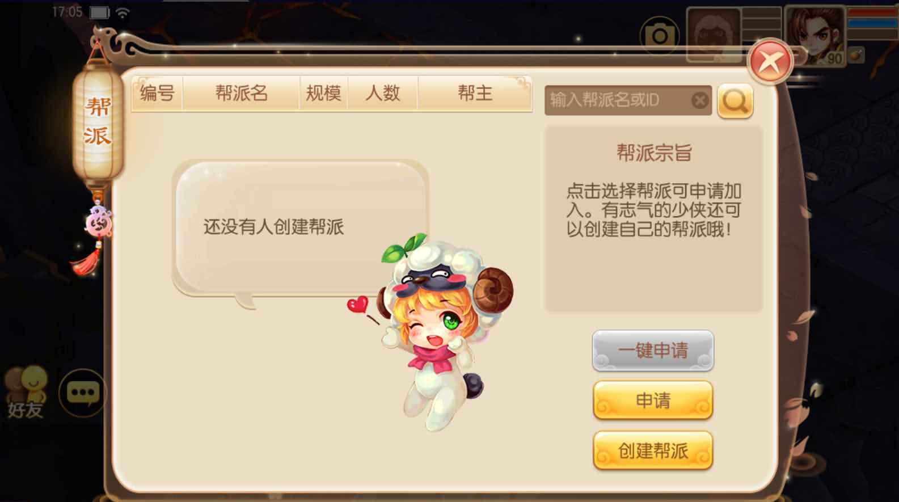Viewport: 899px width, 502px height.
Task: Tap the 帮派宗旨 description panel
Action: pos(653,218)
